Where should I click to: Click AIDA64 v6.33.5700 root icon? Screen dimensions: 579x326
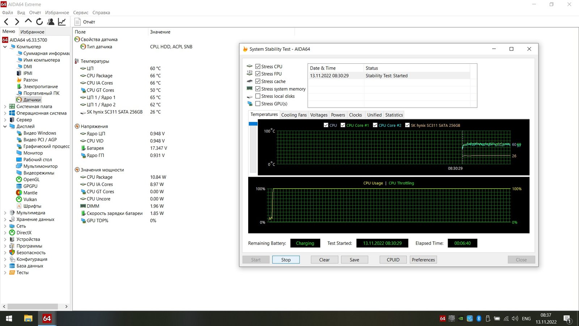tap(5, 40)
